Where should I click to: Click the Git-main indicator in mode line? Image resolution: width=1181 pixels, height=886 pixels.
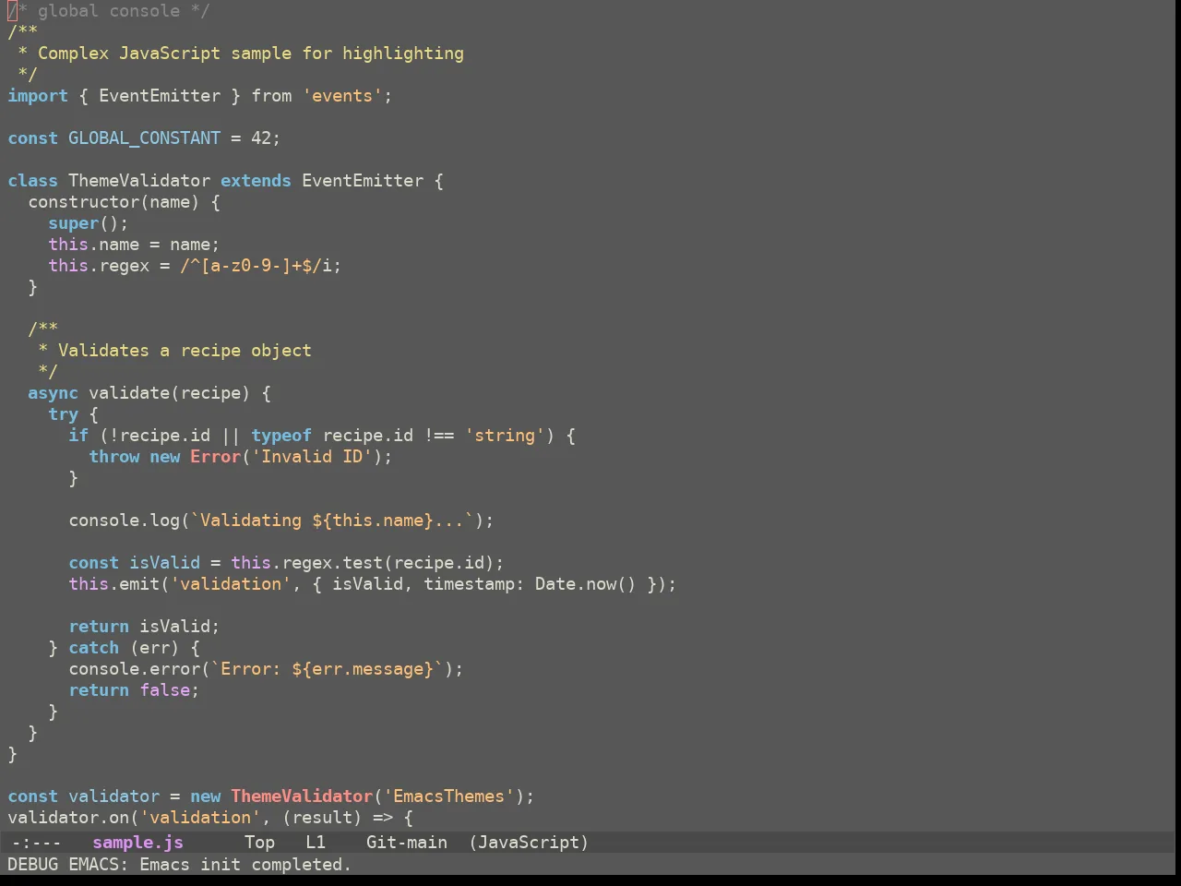coord(407,842)
